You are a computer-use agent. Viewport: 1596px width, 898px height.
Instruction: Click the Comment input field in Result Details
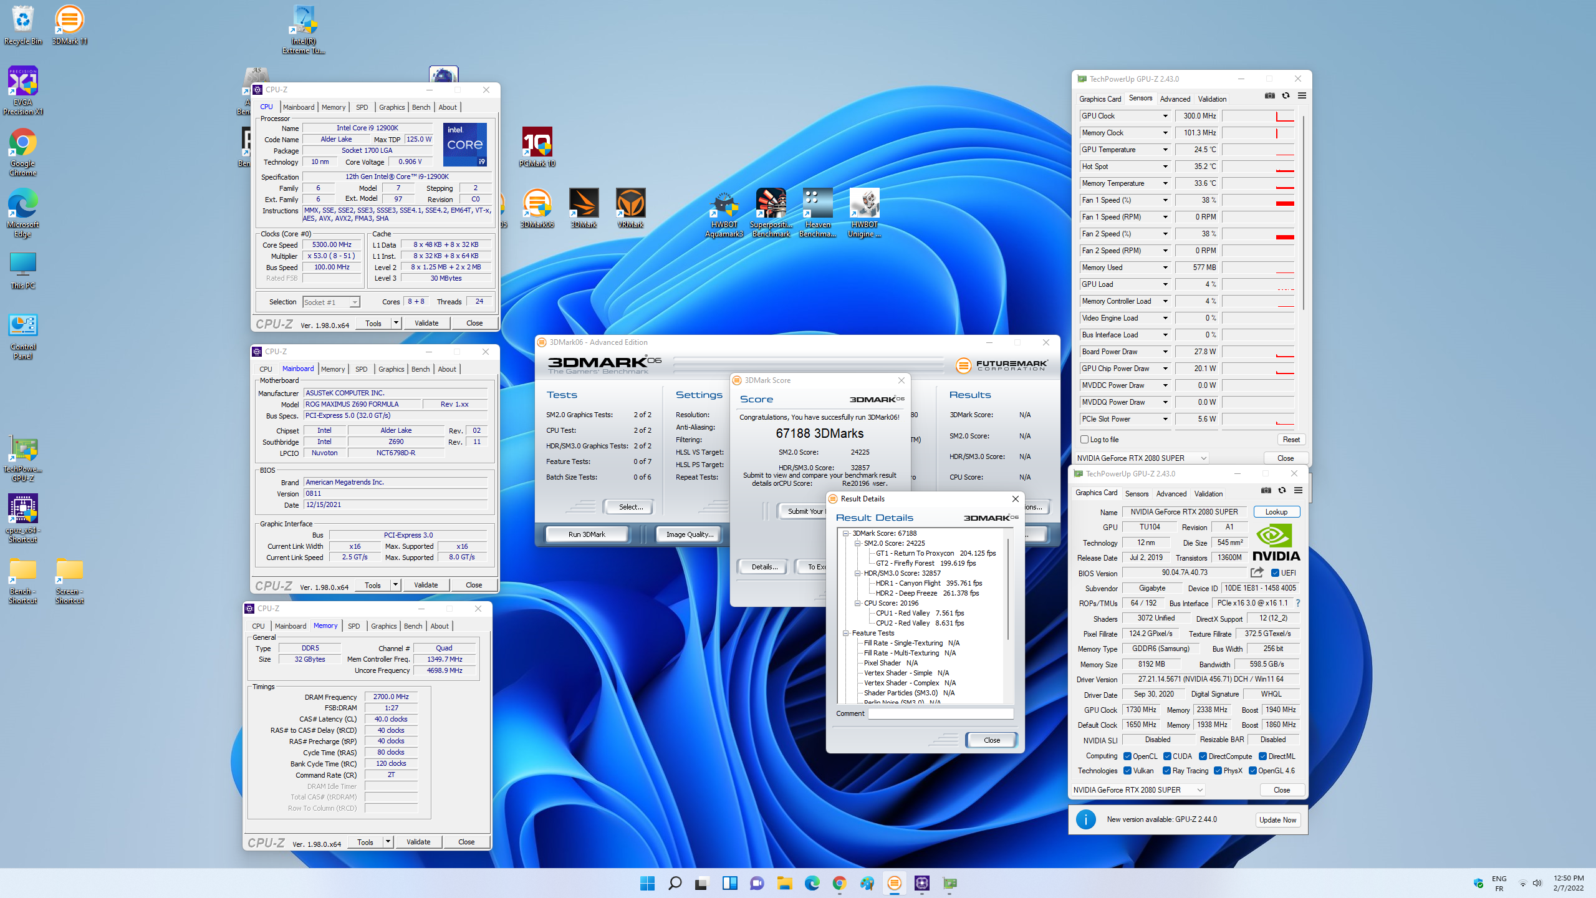click(940, 713)
